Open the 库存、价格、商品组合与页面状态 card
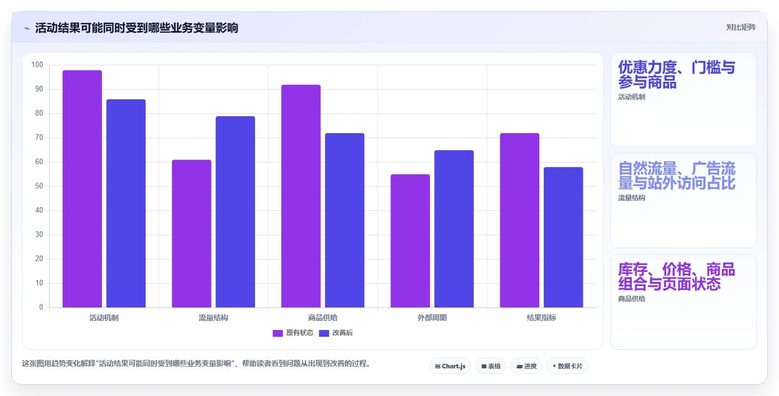Viewport: 779px width, 396px height. pyautogui.click(x=684, y=302)
